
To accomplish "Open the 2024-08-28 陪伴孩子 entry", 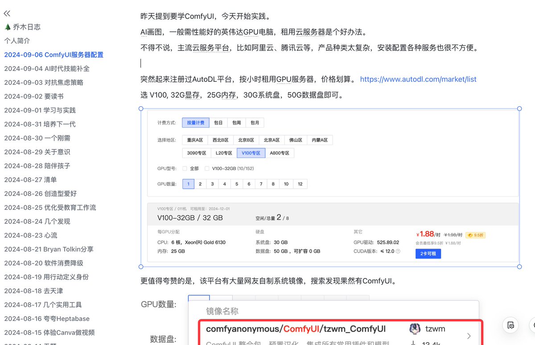I will coord(37,166).
